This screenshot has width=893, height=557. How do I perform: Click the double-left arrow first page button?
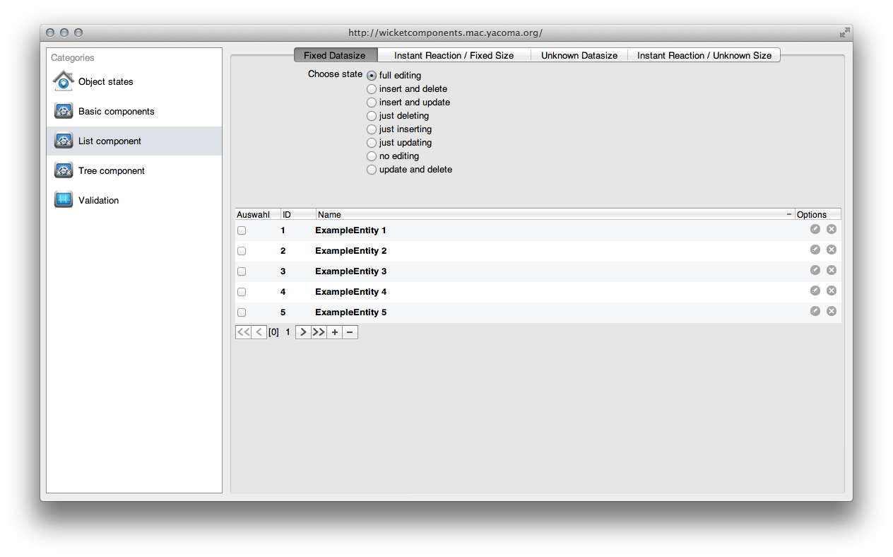pyautogui.click(x=243, y=332)
